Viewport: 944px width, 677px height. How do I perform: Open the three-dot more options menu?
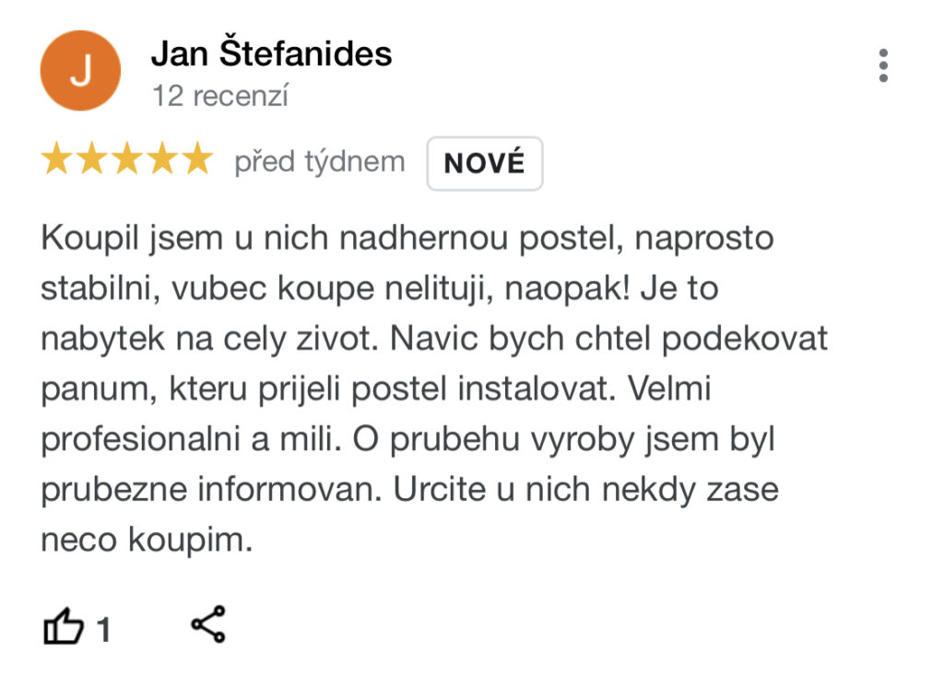pos(882,65)
